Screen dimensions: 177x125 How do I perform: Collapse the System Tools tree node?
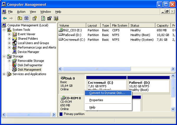[x=4, y=30]
